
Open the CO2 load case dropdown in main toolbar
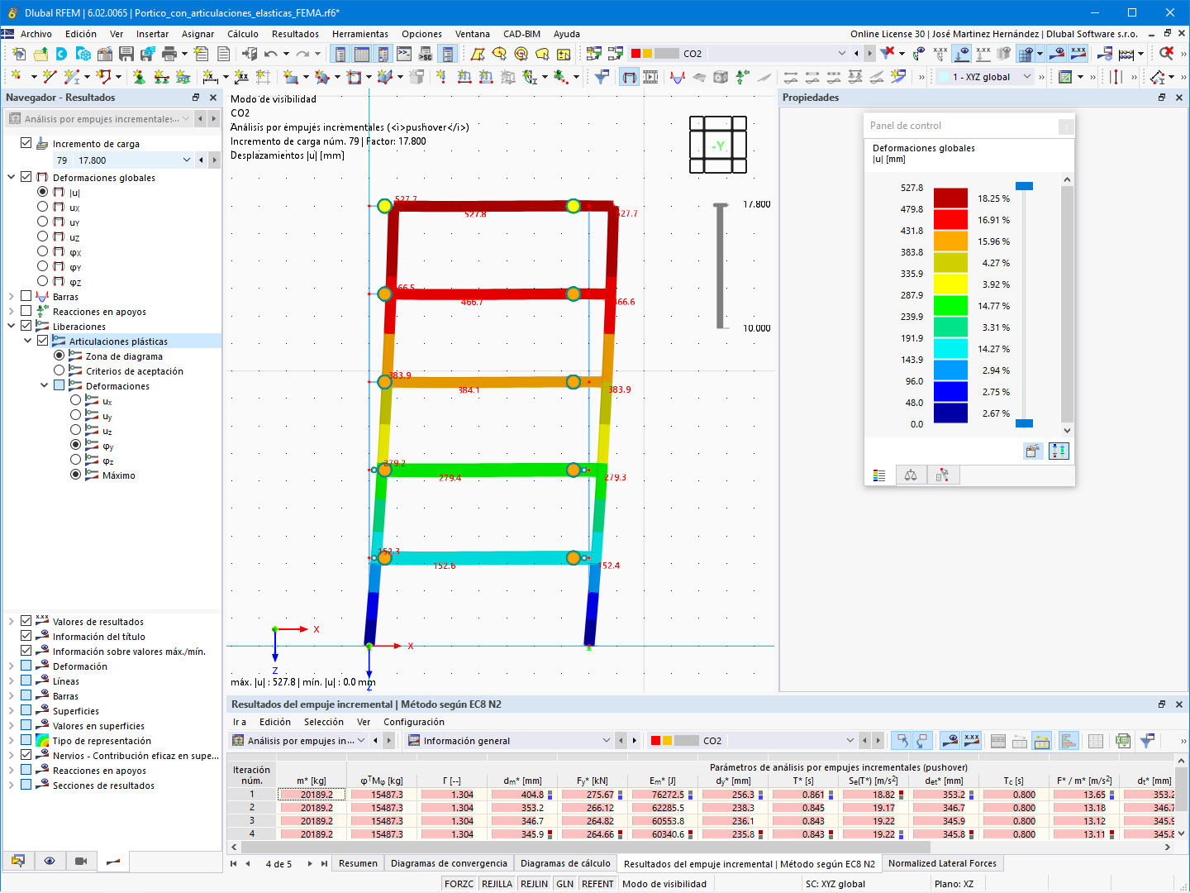pyautogui.click(x=842, y=54)
